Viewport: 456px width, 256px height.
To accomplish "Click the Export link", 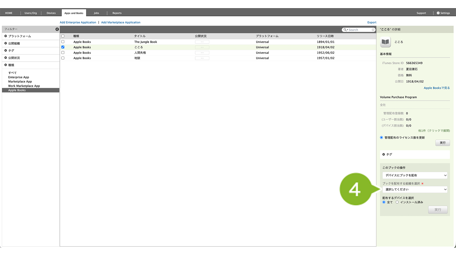I will pos(372,23).
